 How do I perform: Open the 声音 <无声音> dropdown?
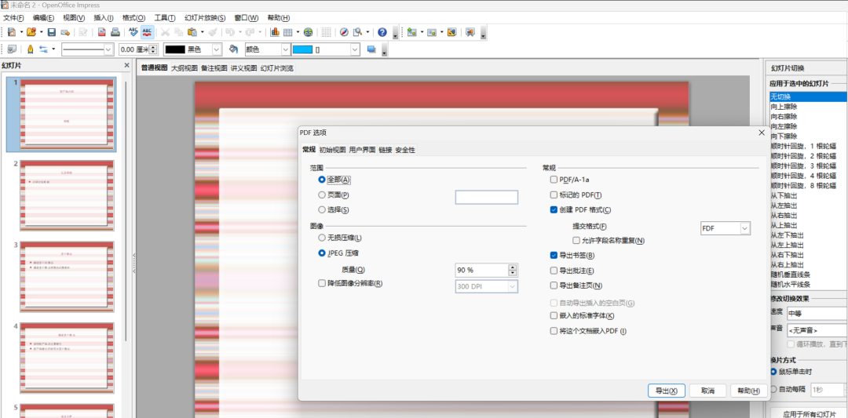click(817, 330)
